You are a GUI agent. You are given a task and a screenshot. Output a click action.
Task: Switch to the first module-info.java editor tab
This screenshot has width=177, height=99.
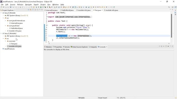click(x=84, y=10)
